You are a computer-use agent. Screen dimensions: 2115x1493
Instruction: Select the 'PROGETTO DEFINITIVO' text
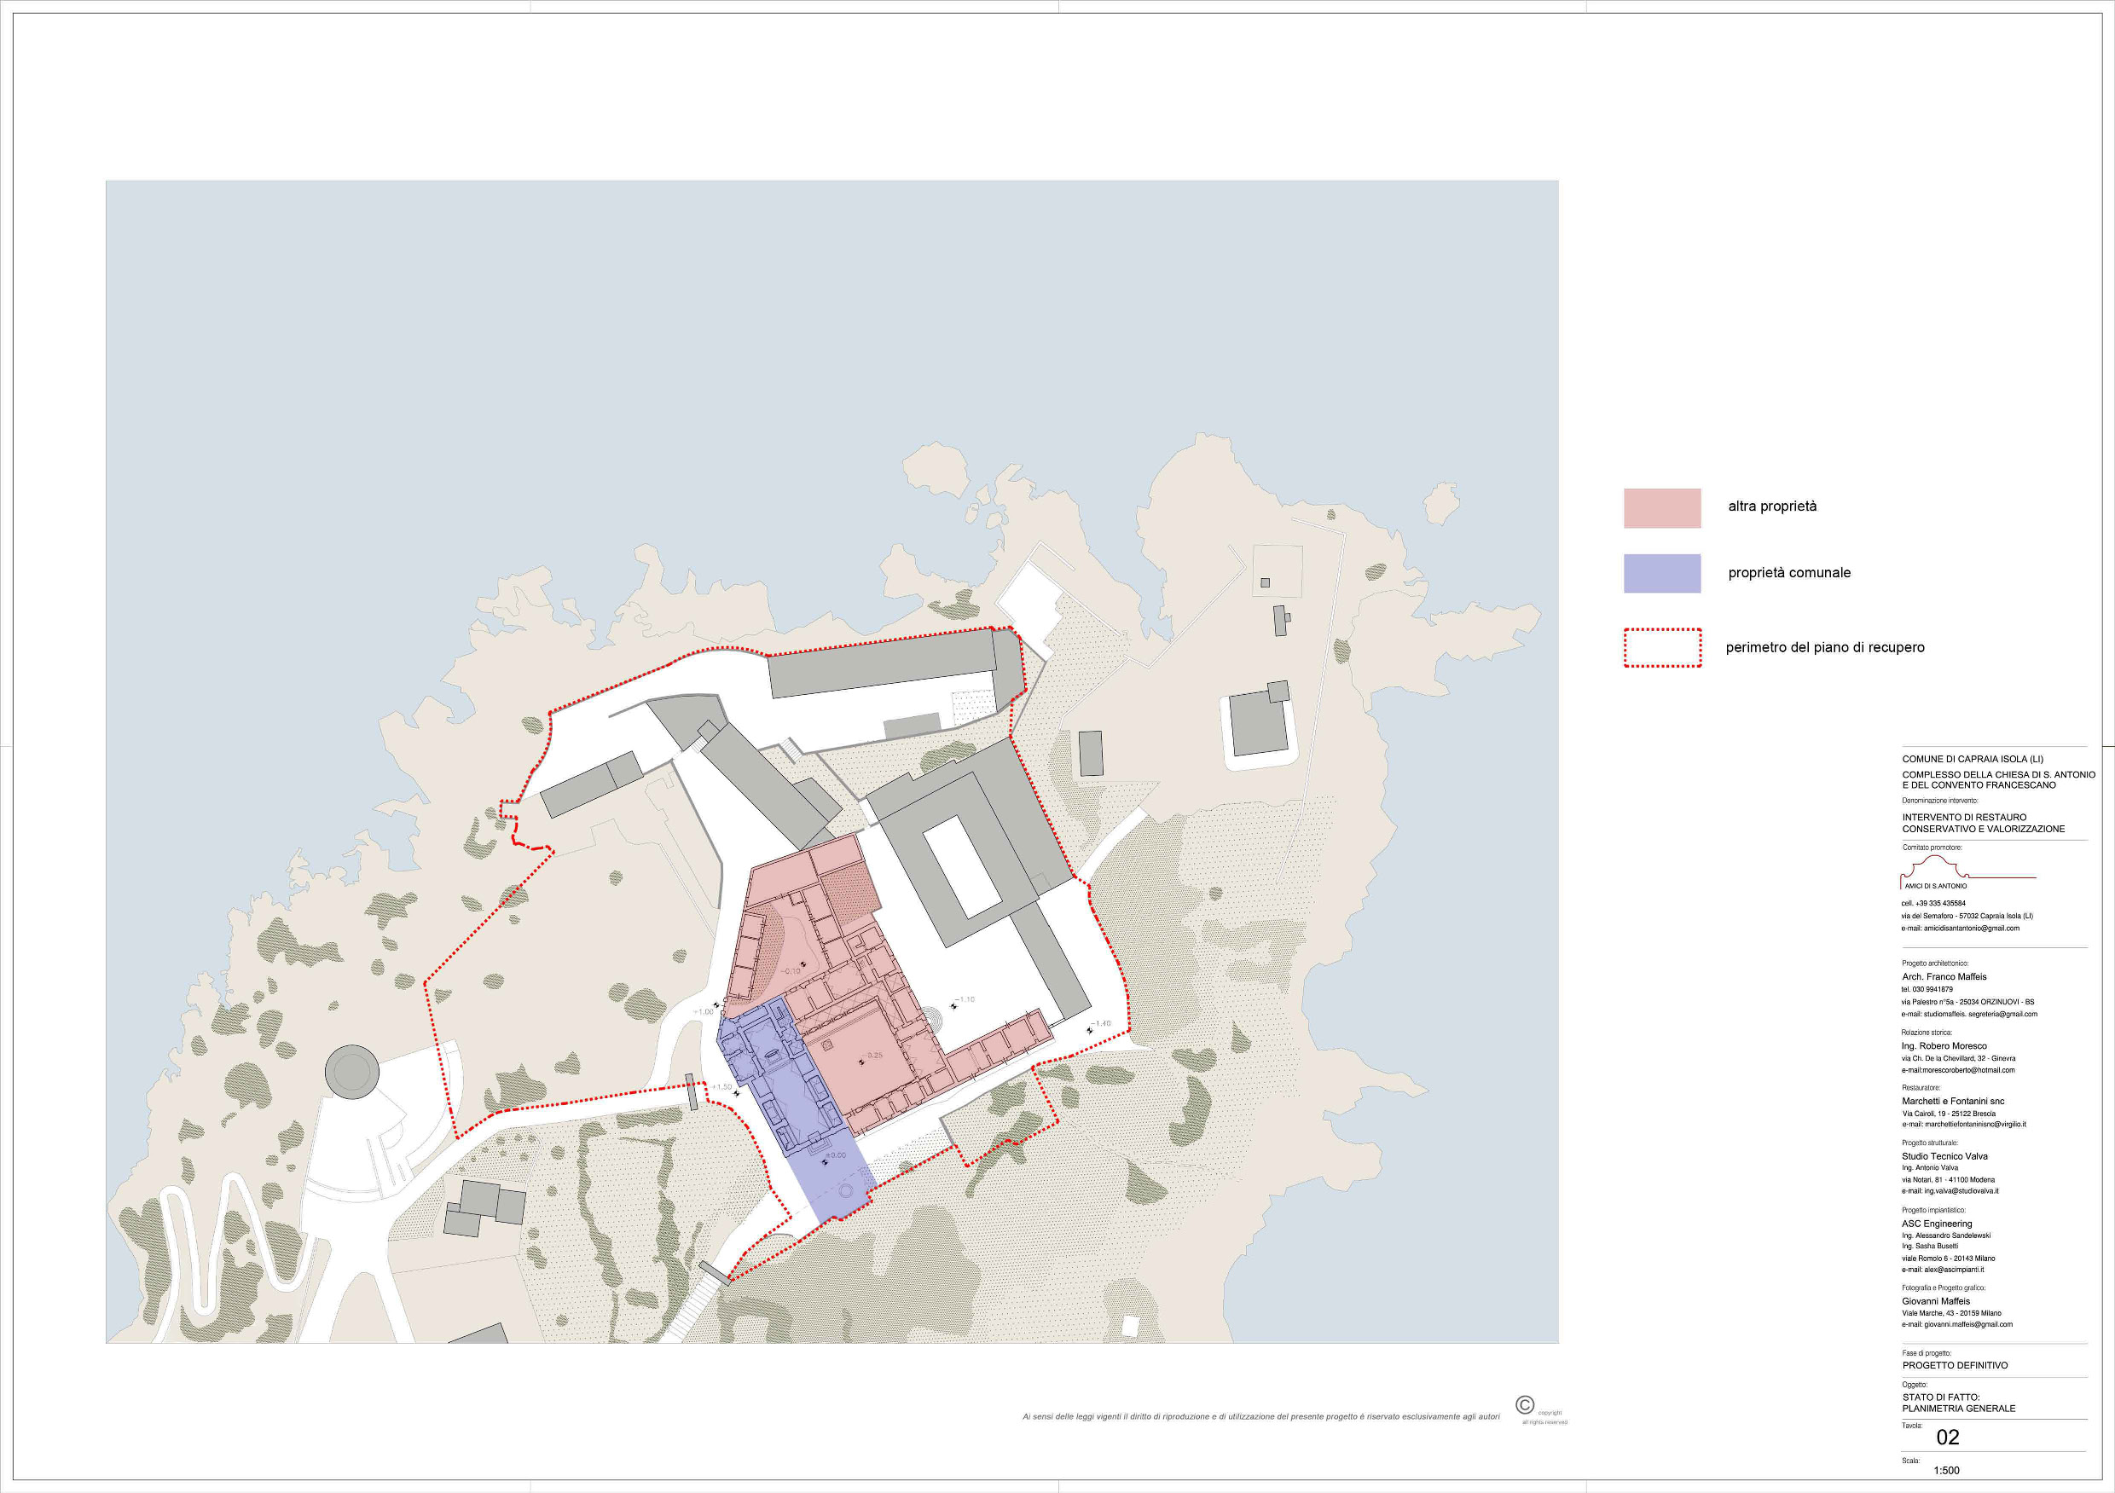pyautogui.click(x=1955, y=1365)
